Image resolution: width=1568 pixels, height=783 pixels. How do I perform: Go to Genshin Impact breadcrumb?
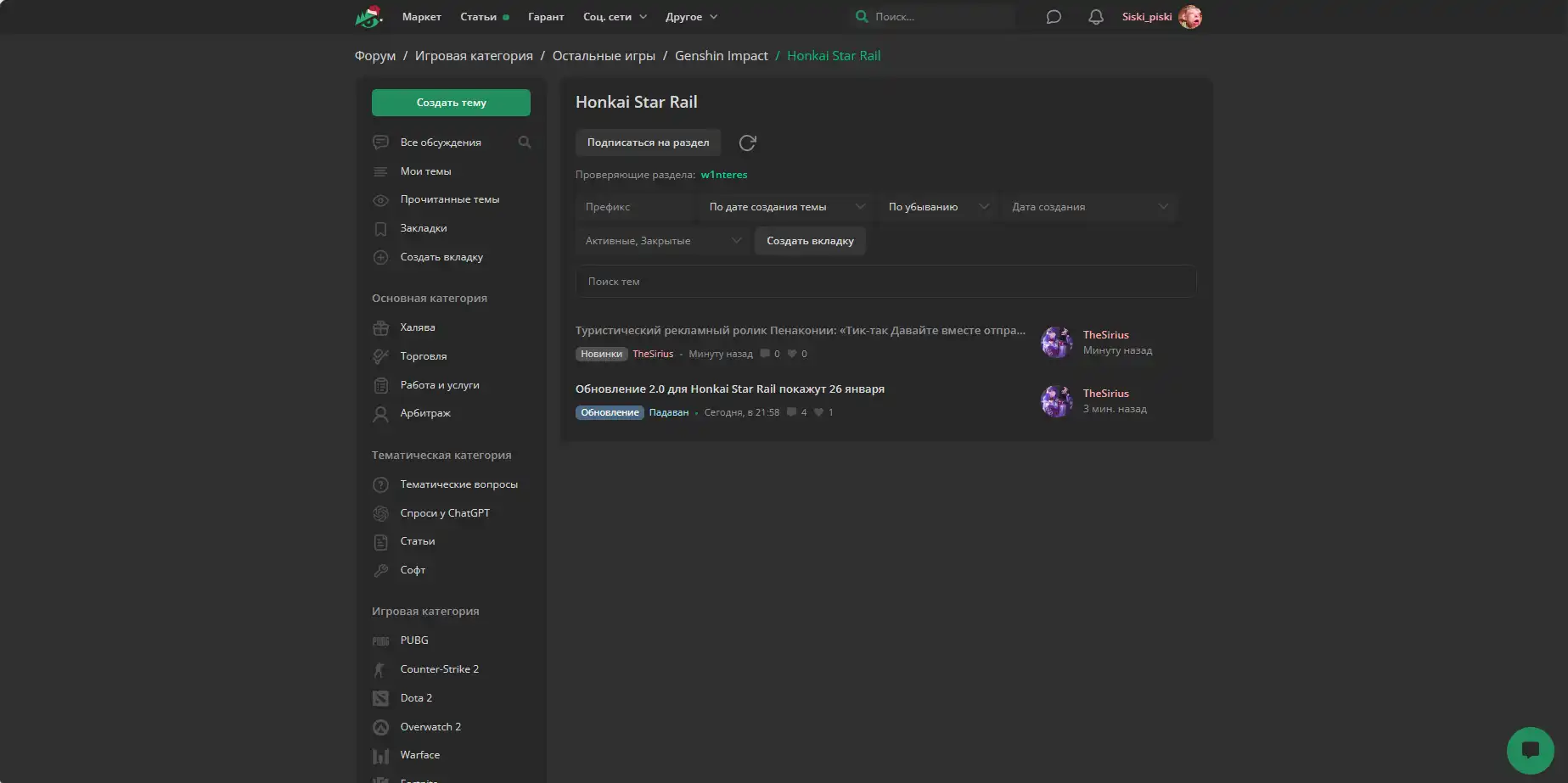(722, 56)
